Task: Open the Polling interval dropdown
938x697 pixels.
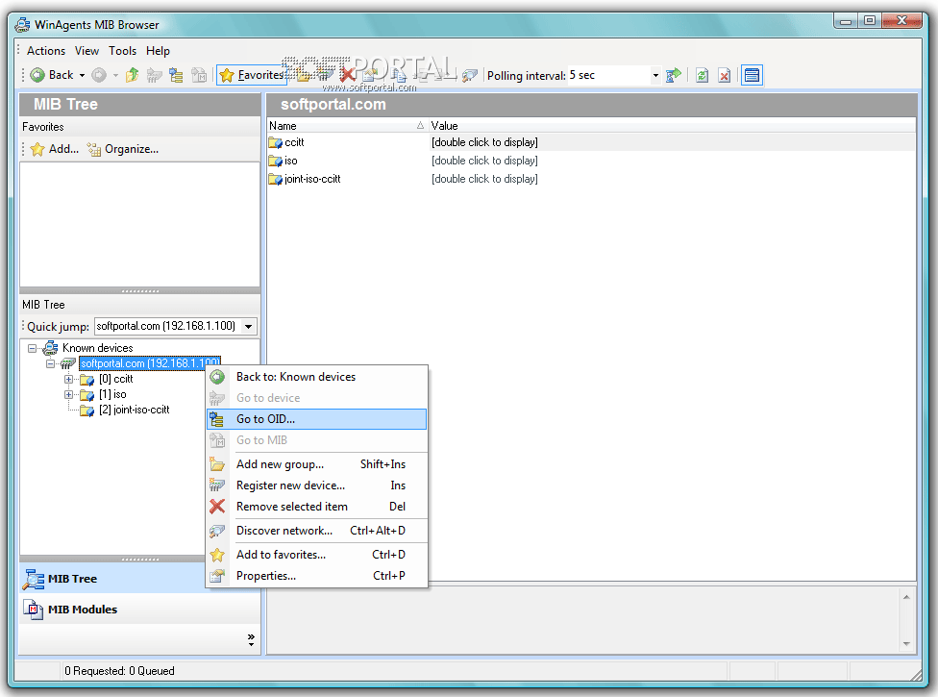Action: click(655, 75)
